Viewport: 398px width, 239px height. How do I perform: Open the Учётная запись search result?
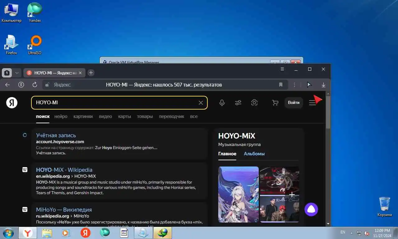tap(56, 135)
